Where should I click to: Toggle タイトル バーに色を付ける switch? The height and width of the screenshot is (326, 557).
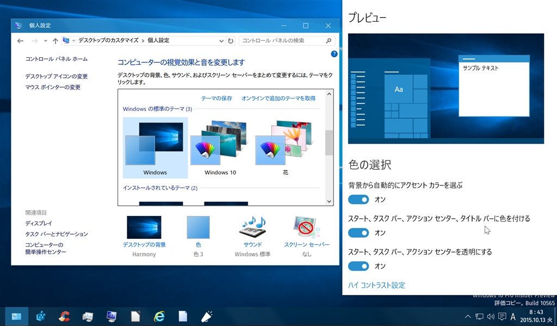pos(358,233)
